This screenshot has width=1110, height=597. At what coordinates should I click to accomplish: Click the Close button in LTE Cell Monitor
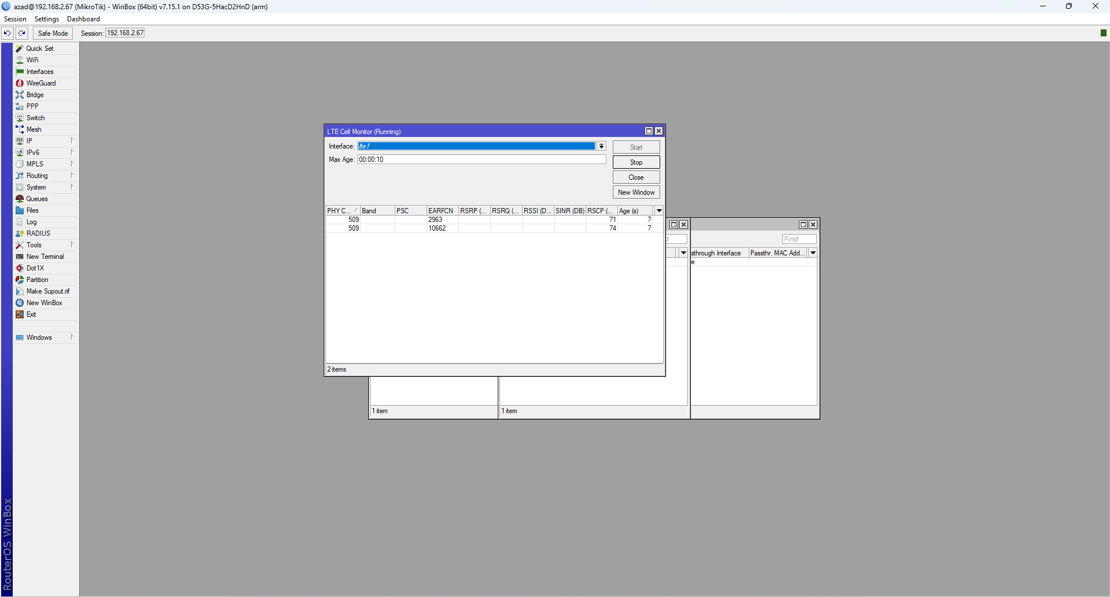click(x=636, y=177)
